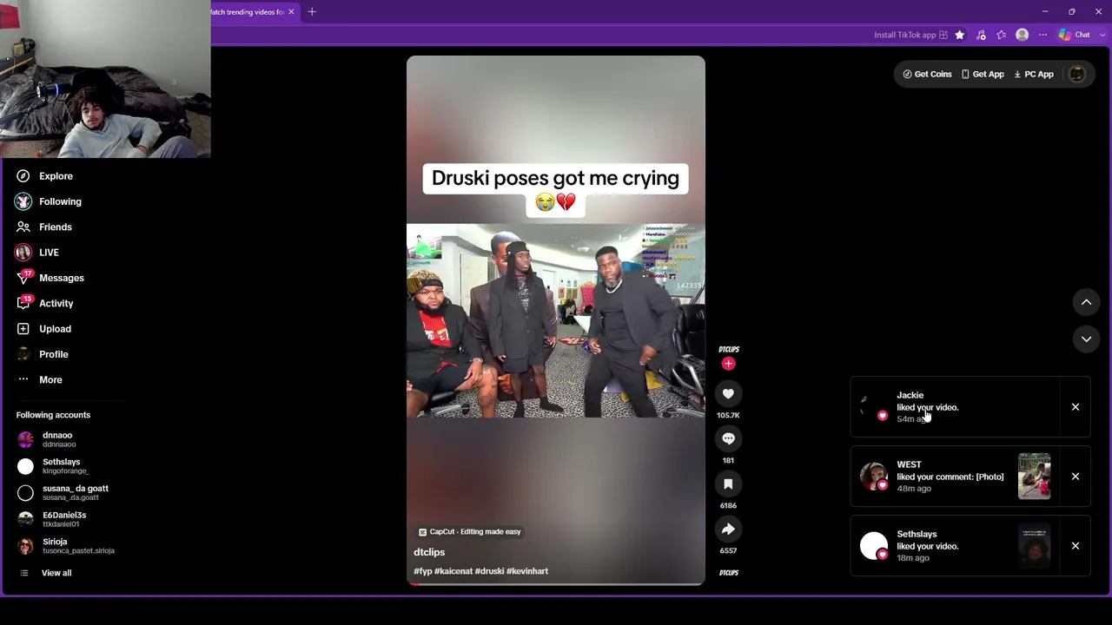Seek on the video progress bar
This screenshot has width=1112, height=625.
[x=556, y=584]
